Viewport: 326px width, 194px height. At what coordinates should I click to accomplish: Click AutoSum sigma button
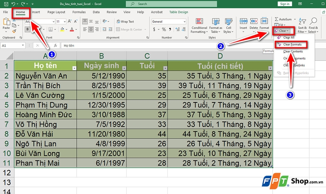[283, 19]
